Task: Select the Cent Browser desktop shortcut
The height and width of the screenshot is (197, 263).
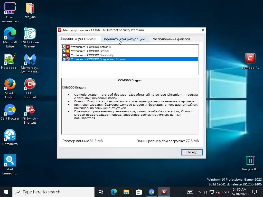Action: pos(10,112)
